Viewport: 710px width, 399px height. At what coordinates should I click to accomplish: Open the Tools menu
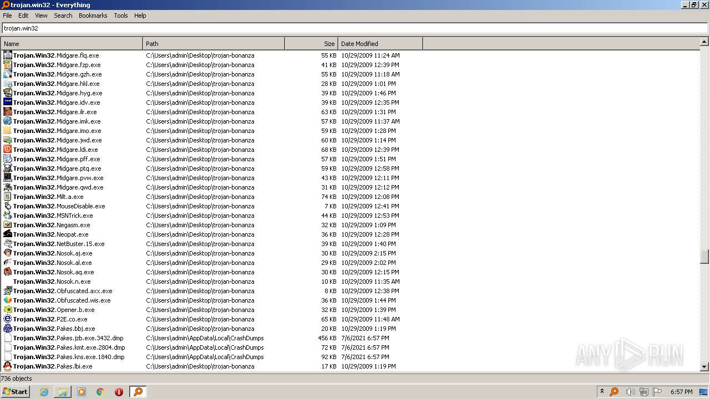pyautogui.click(x=121, y=16)
